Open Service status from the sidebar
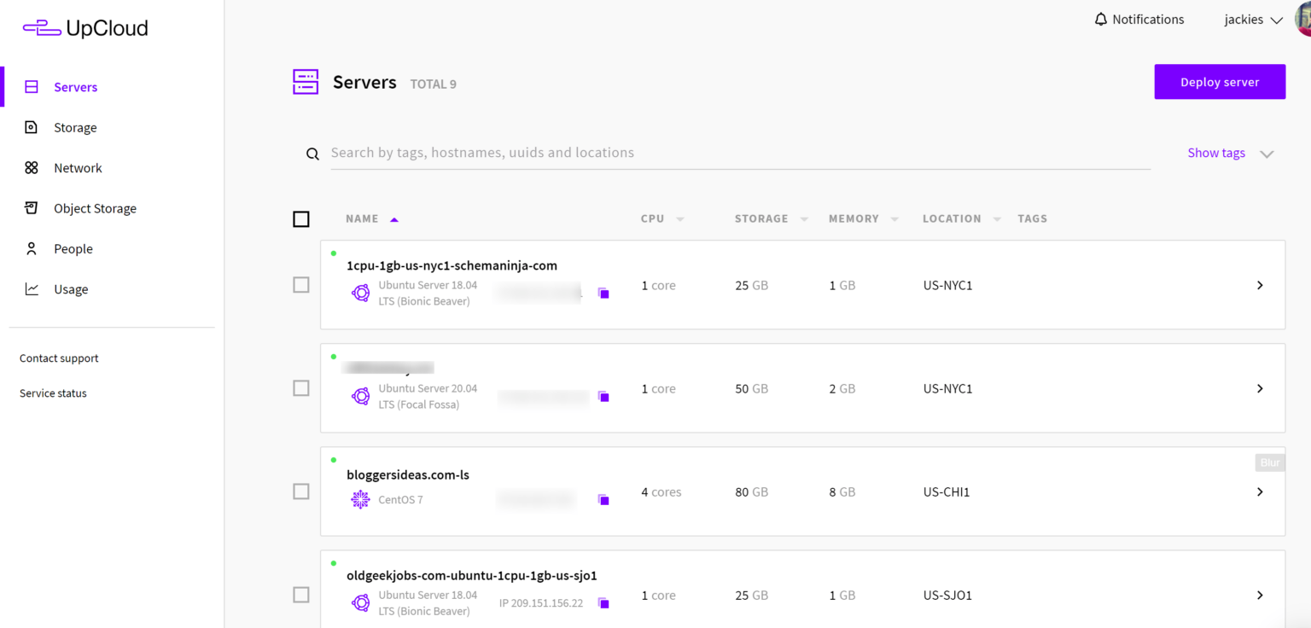 53,392
